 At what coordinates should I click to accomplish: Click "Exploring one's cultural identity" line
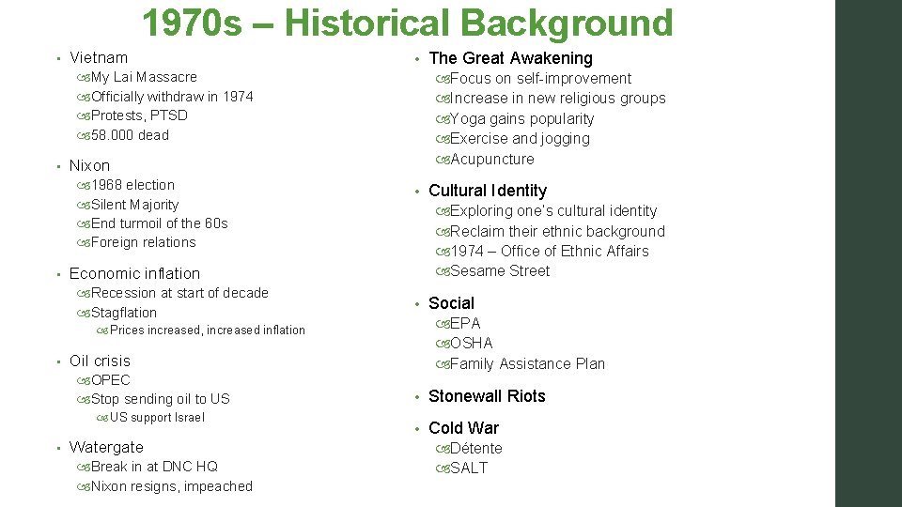553,211
